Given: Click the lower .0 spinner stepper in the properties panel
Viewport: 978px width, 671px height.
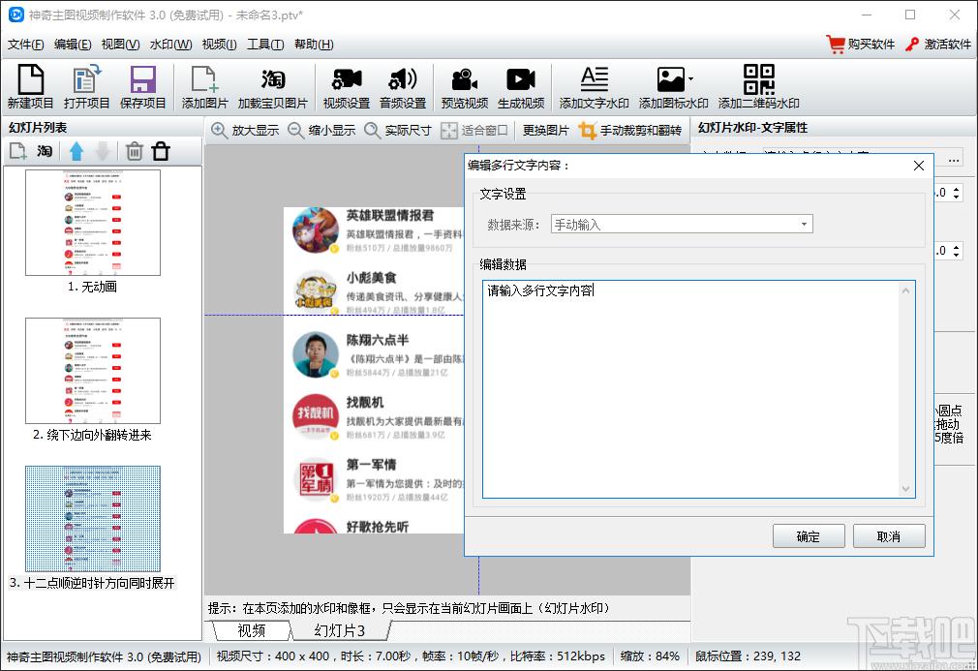Looking at the screenshot, I should 956,251.
